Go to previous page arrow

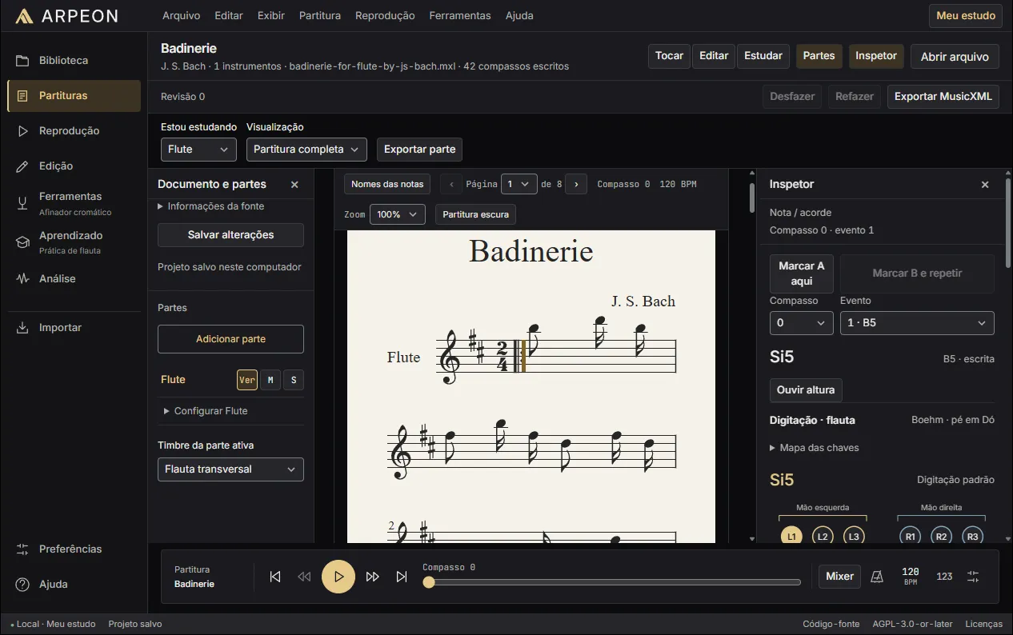point(451,184)
